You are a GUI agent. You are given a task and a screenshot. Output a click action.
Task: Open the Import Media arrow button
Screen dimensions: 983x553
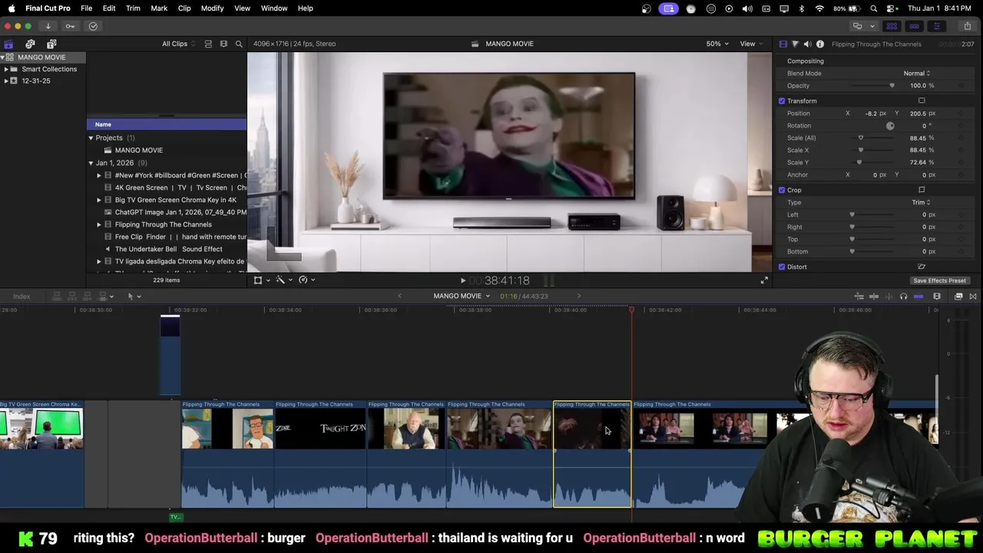(48, 26)
